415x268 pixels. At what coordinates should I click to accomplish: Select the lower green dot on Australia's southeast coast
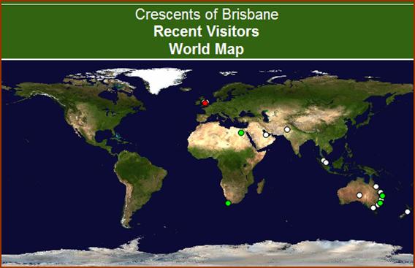pyautogui.click(x=381, y=203)
